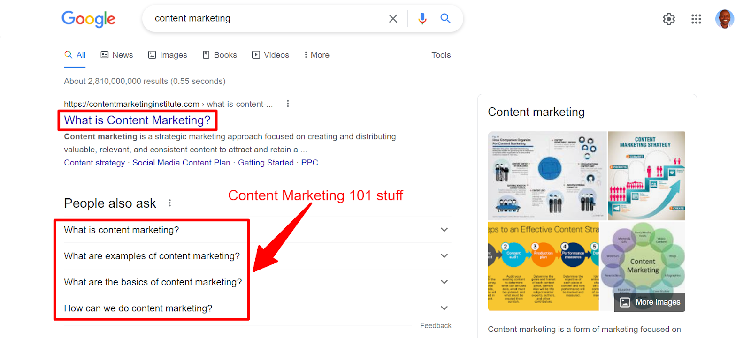The width and height of the screenshot is (751, 338).
Task: Submit search with magnifier icon
Action: tap(445, 18)
